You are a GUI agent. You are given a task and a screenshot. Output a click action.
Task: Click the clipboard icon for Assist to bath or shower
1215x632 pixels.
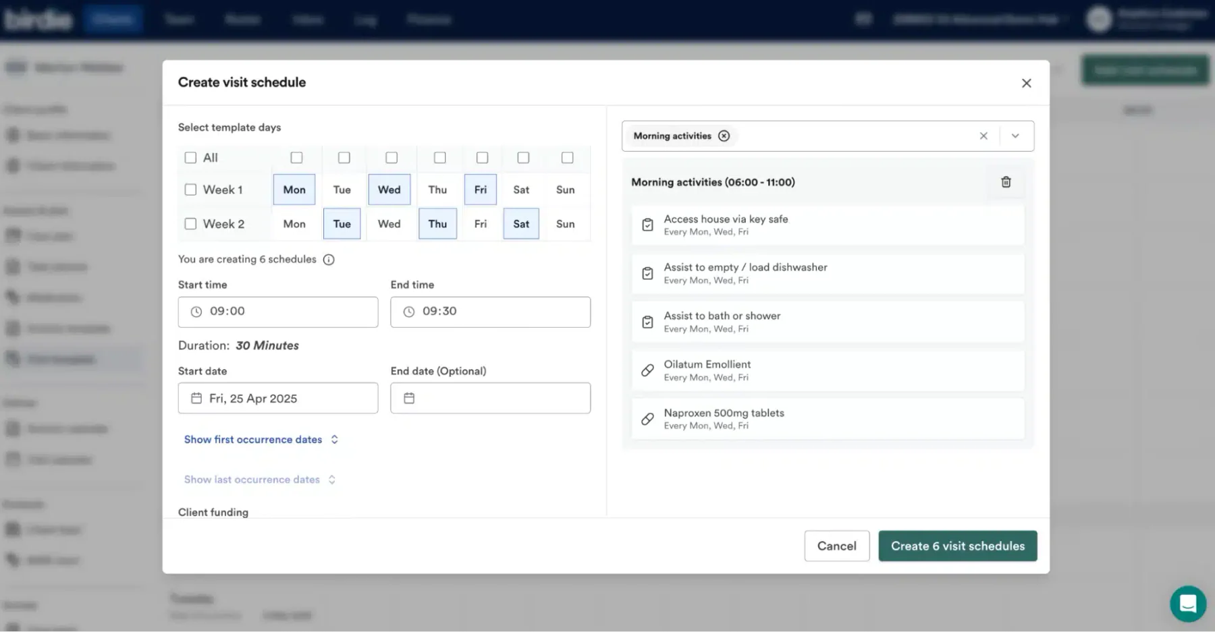click(647, 322)
